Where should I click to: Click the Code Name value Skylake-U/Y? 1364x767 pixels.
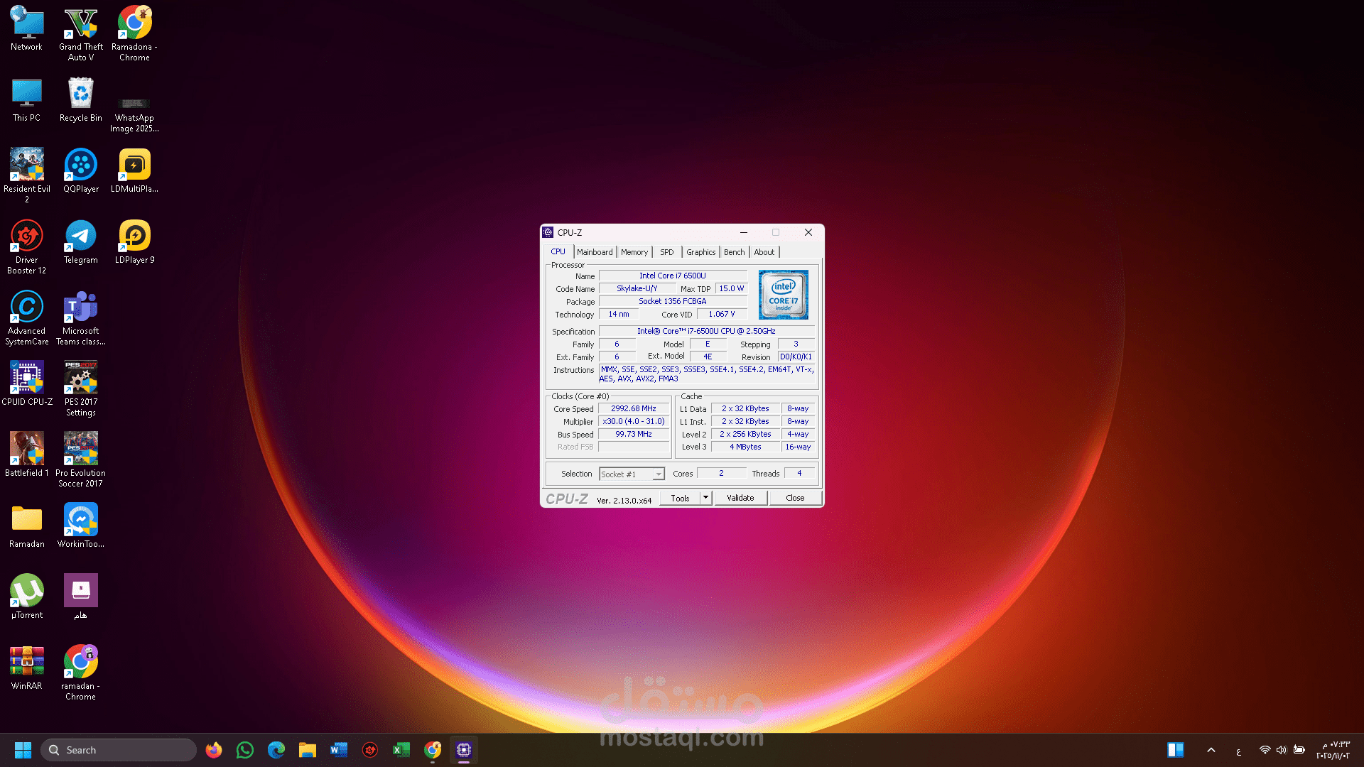(637, 288)
